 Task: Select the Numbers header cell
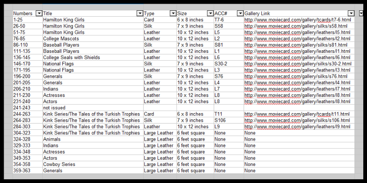27,13
